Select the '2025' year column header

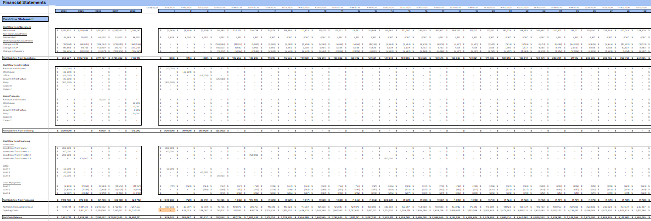(81, 10)
